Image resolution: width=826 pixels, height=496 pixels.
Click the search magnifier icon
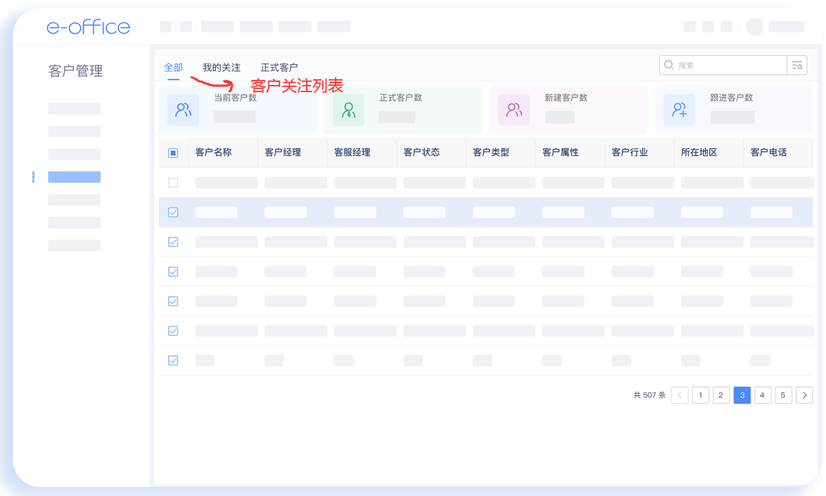(669, 65)
